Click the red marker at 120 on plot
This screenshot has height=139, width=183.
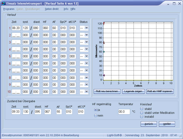(x=104, y=23)
